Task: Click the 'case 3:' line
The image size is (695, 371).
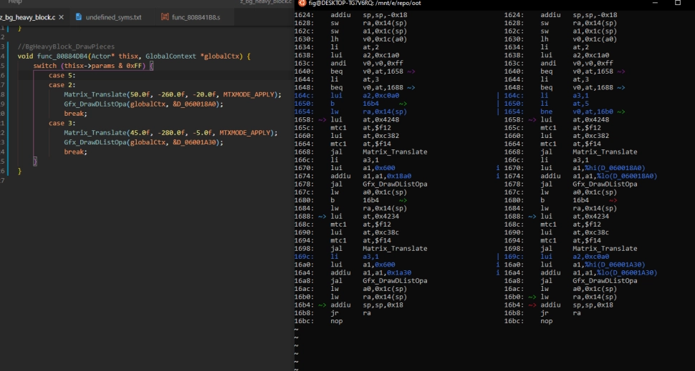Action: [x=62, y=123]
